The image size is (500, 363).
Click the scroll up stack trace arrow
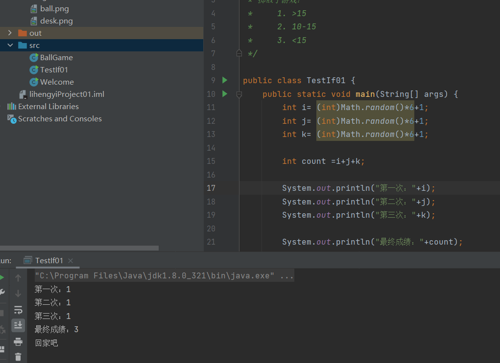[x=18, y=278]
